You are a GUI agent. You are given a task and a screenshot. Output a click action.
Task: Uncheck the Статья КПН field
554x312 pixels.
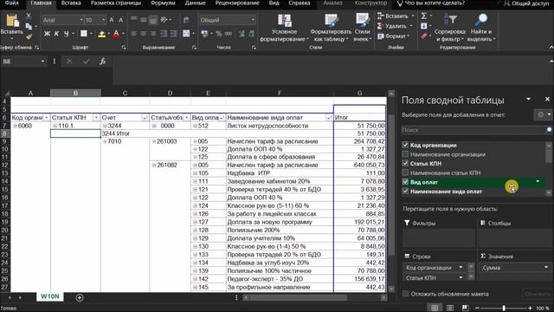pyautogui.click(x=405, y=163)
